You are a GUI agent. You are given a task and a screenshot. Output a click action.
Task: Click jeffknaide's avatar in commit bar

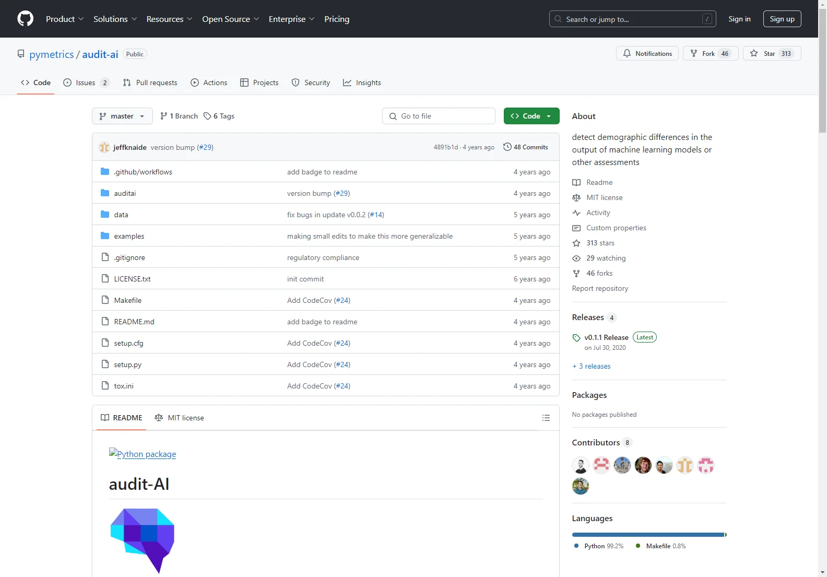[x=104, y=147]
